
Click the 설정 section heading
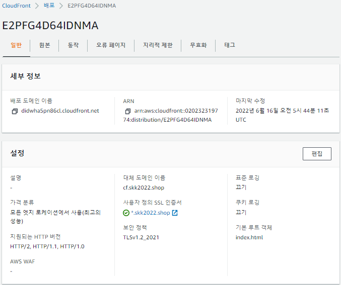point(17,153)
